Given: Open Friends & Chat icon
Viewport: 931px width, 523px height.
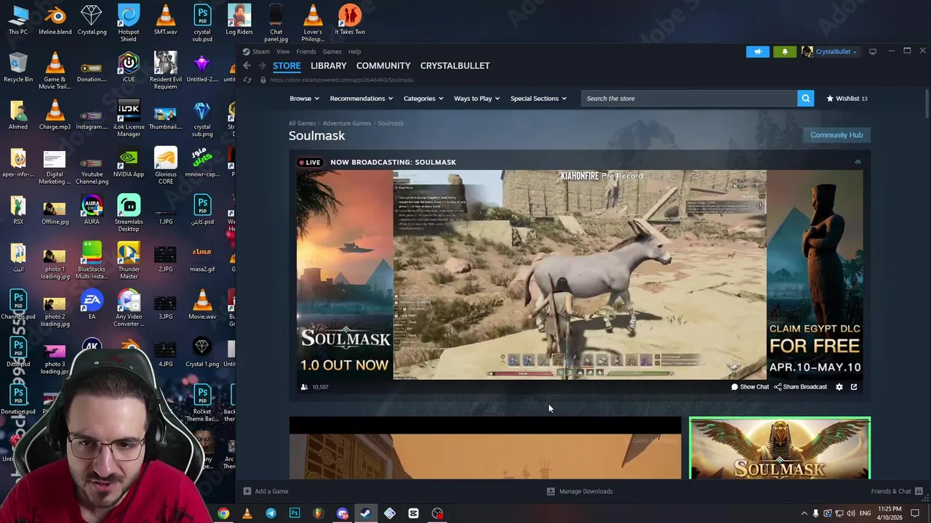Looking at the screenshot, I should (919, 491).
